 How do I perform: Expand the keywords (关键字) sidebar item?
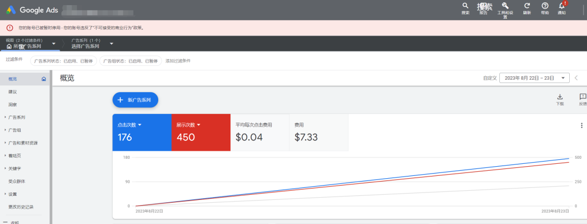point(14,168)
